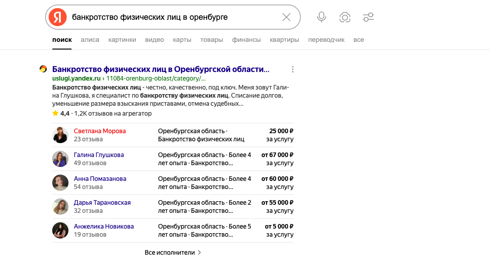This screenshot has width=490, height=261.
Task: Open image search using the camera icon
Action: [x=345, y=17]
